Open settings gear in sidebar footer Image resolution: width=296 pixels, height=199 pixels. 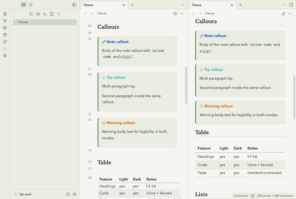click(74, 194)
